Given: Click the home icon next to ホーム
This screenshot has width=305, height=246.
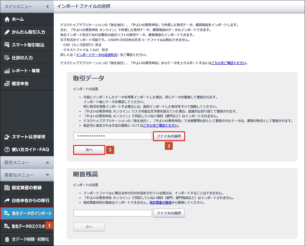Looking at the screenshot, I should pos(7,19).
